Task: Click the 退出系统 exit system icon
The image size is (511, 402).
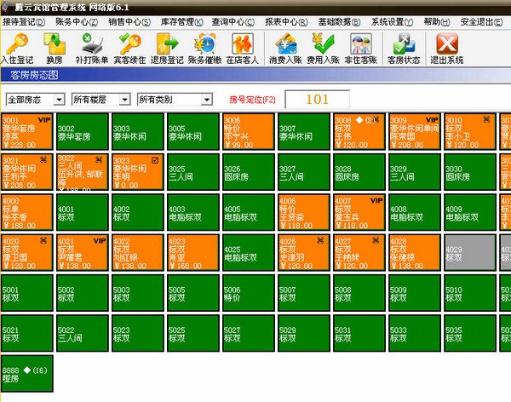Action: coord(447,49)
